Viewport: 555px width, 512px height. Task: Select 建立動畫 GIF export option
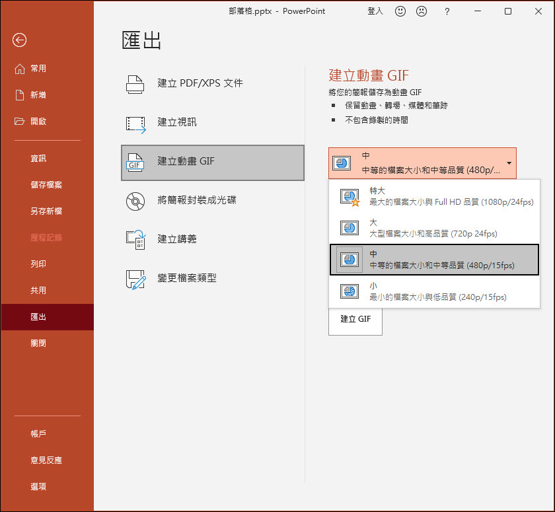click(x=212, y=163)
